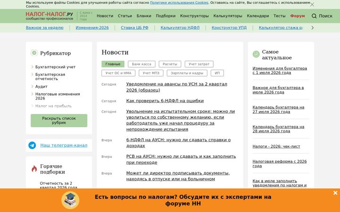Open news 6-НДФЛ на АУСН

178,143
